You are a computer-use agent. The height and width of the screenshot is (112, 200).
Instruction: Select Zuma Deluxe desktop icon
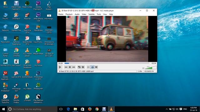27,74
